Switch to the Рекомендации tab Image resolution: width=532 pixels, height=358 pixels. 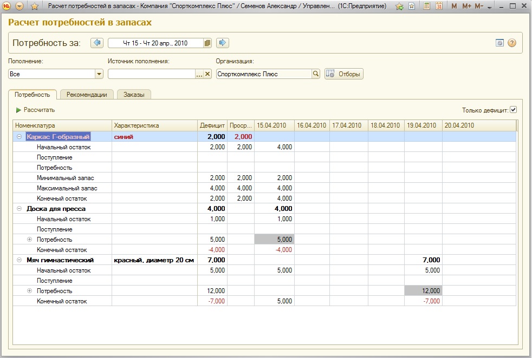pos(87,95)
